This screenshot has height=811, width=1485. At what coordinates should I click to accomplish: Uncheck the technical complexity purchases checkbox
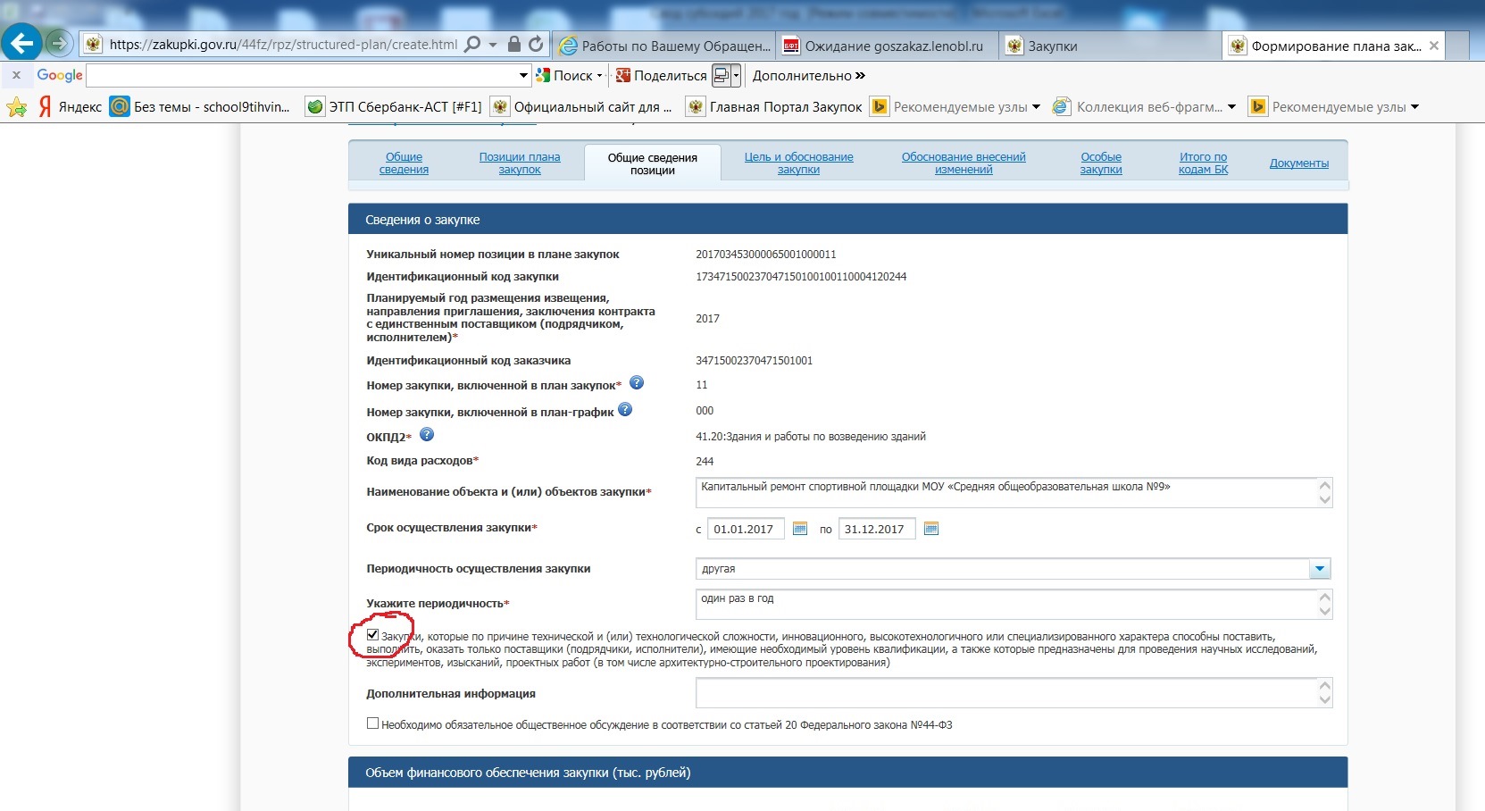373,635
